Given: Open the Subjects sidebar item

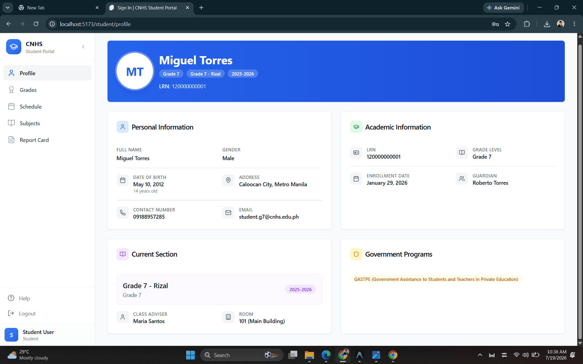Looking at the screenshot, I should [x=47, y=123].
